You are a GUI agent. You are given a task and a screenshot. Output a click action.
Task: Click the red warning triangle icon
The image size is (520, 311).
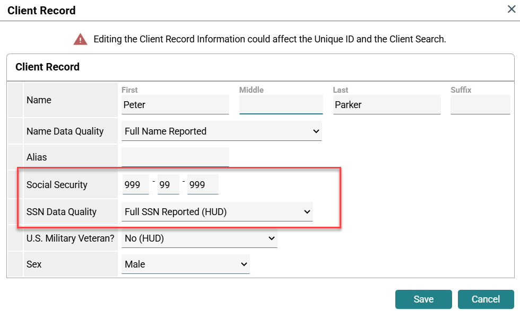pos(80,39)
